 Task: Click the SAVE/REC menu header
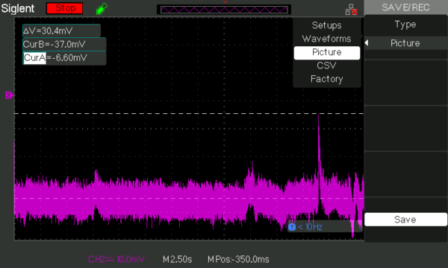(405, 7)
